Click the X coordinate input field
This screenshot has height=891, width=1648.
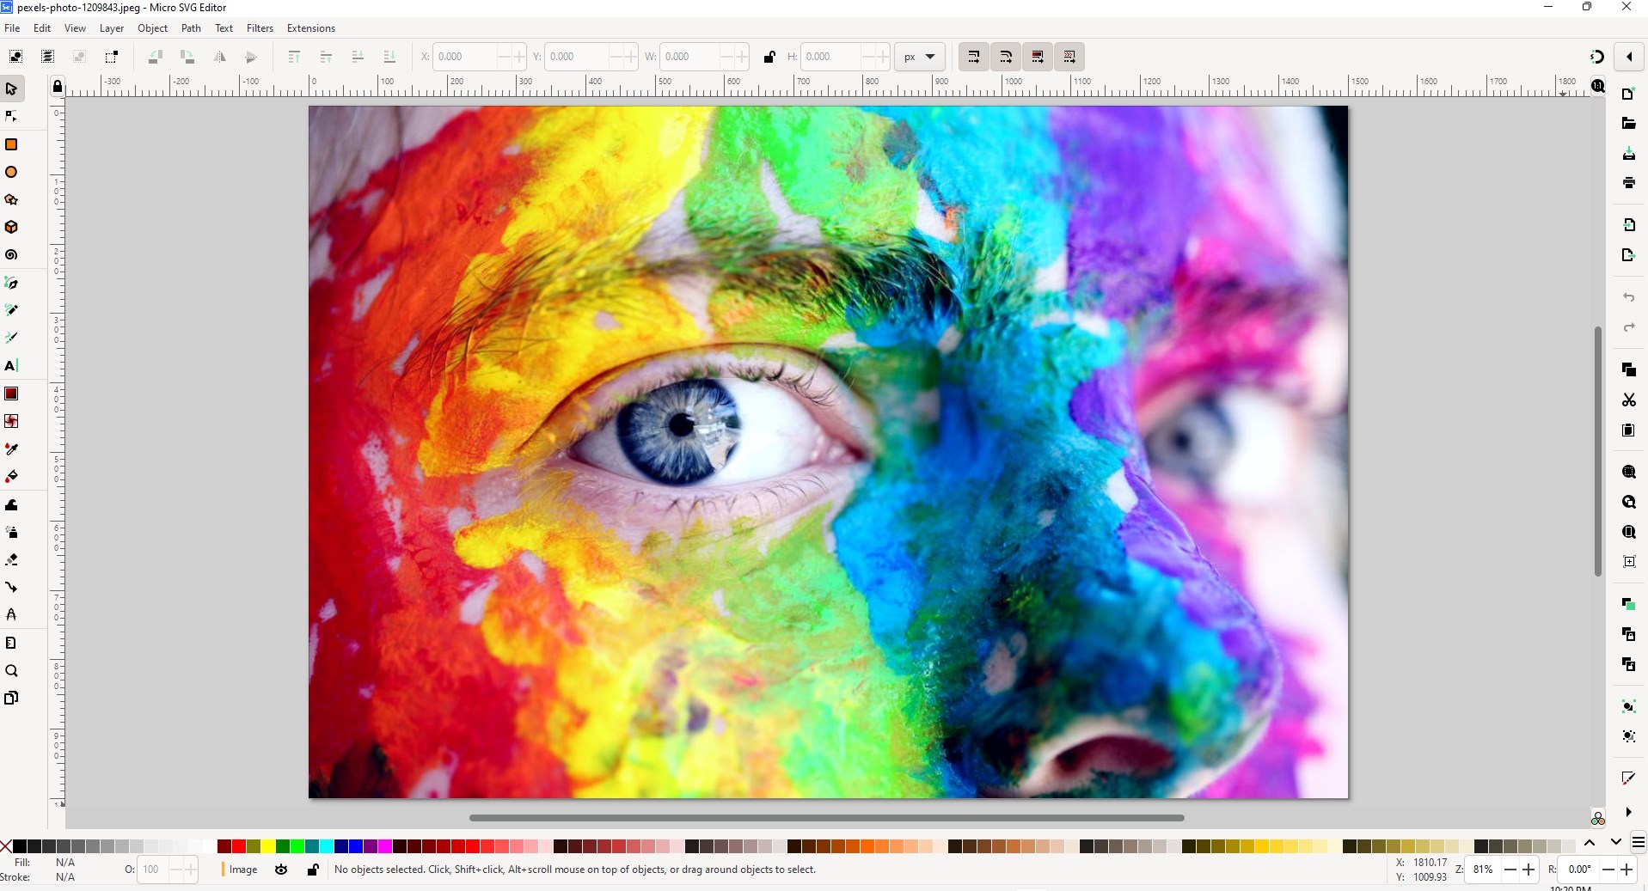(x=465, y=57)
